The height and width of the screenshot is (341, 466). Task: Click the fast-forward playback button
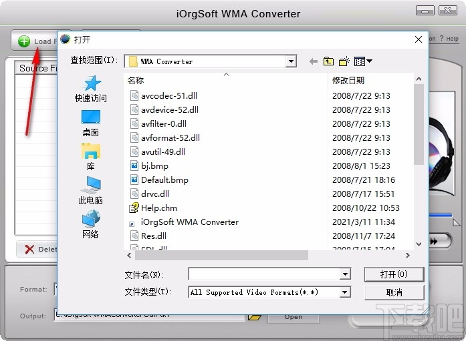pyautogui.click(x=434, y=242)
